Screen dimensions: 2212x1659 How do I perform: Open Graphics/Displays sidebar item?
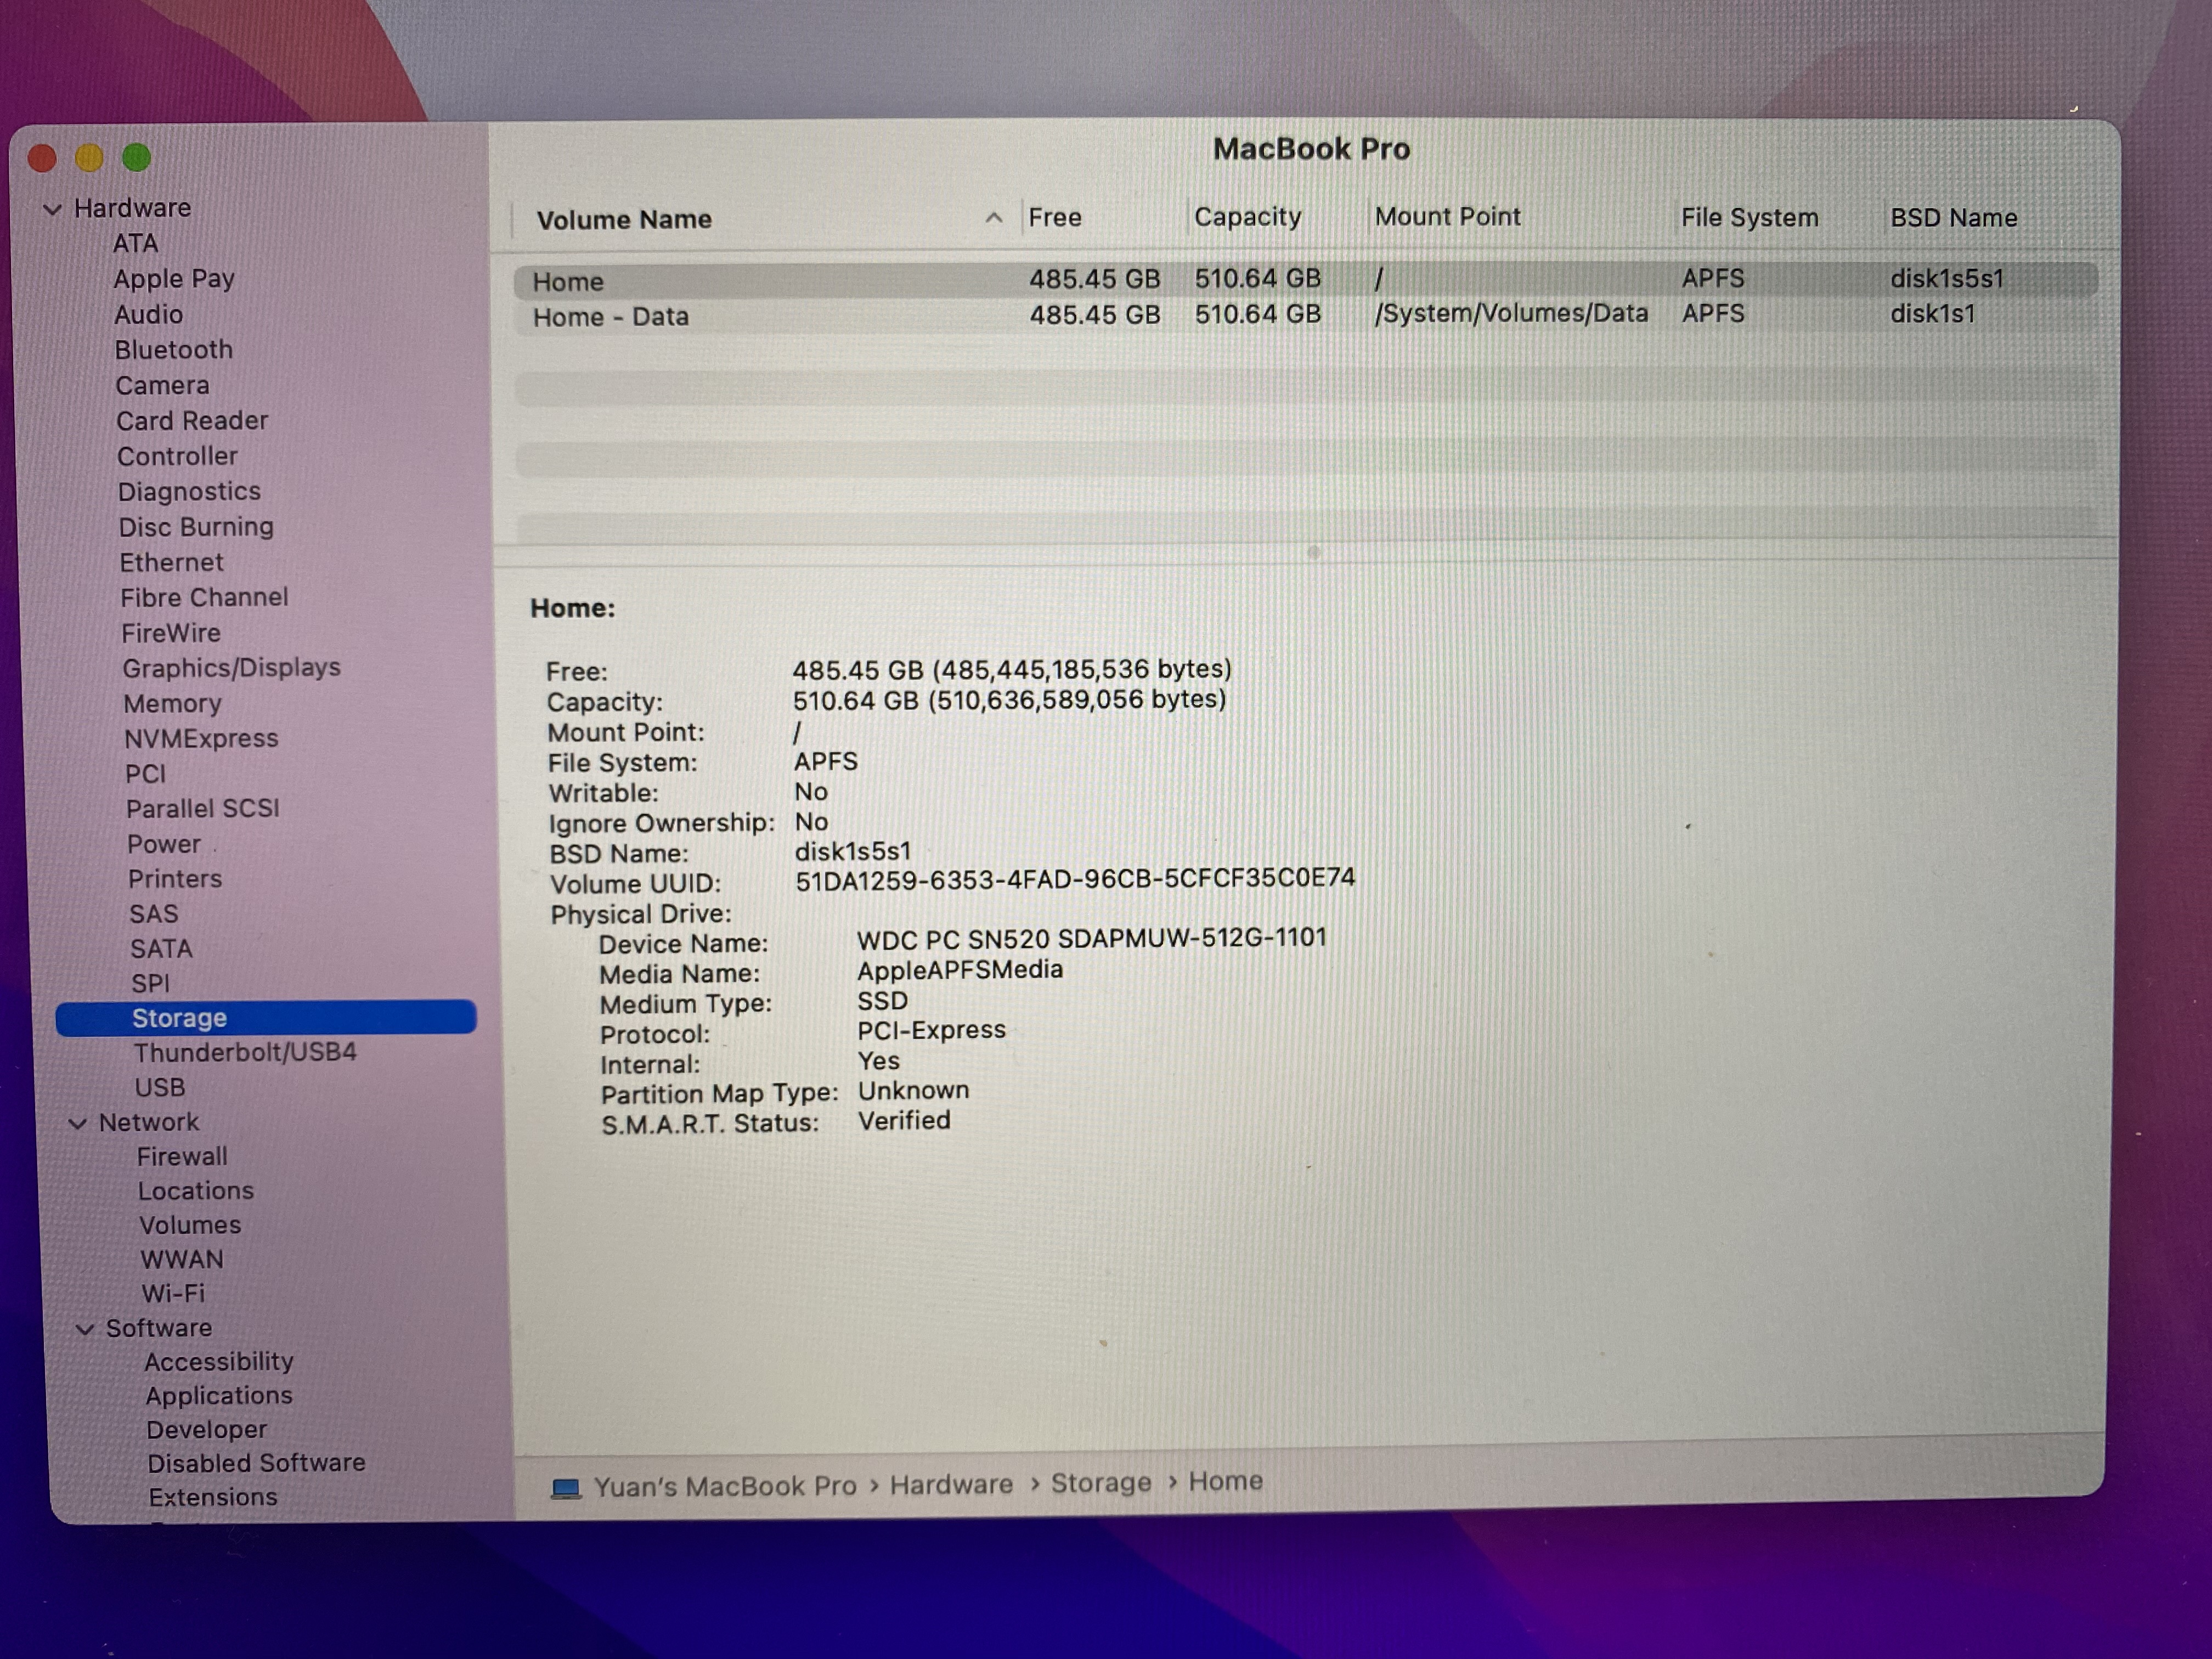click(231, 668)
